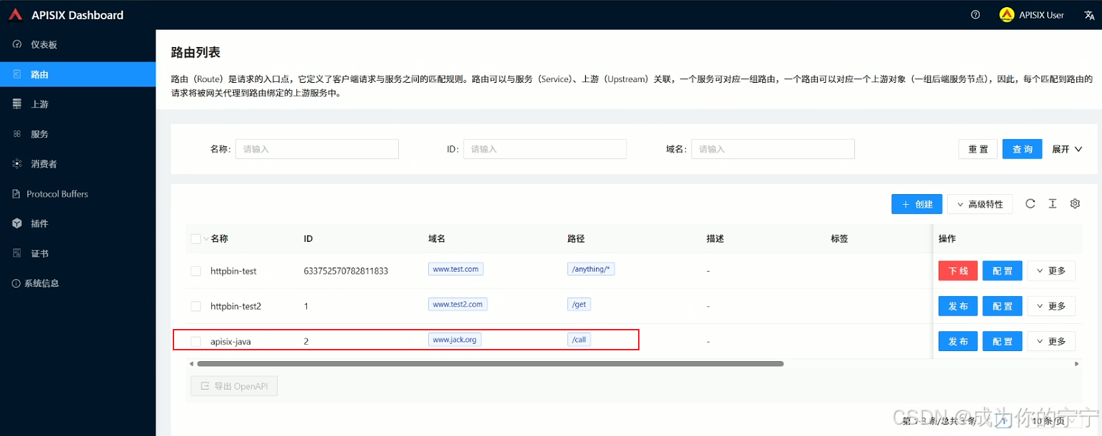Click the ID search input field

[545, 149]
